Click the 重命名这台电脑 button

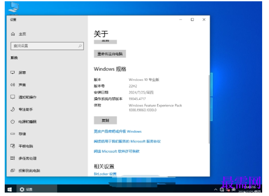tap(110, 54)
